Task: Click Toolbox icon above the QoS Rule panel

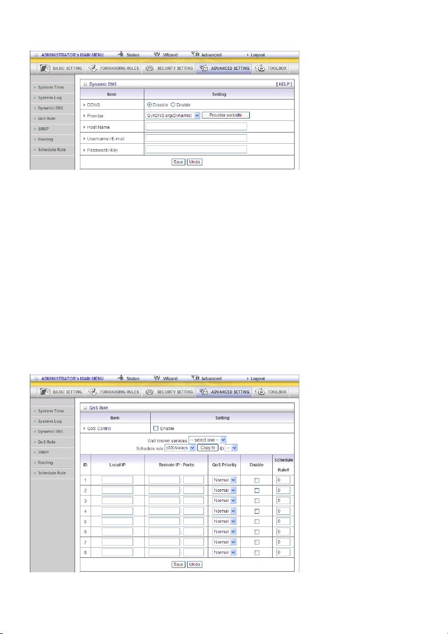Action: click(260, 392)
